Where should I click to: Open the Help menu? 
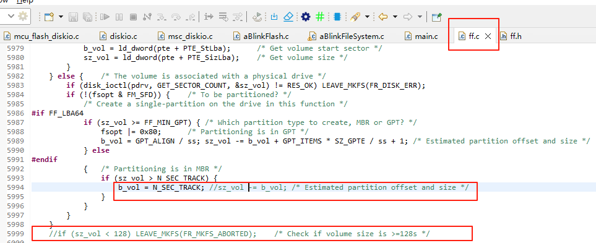pyautogui.click(x=25, y=1)
